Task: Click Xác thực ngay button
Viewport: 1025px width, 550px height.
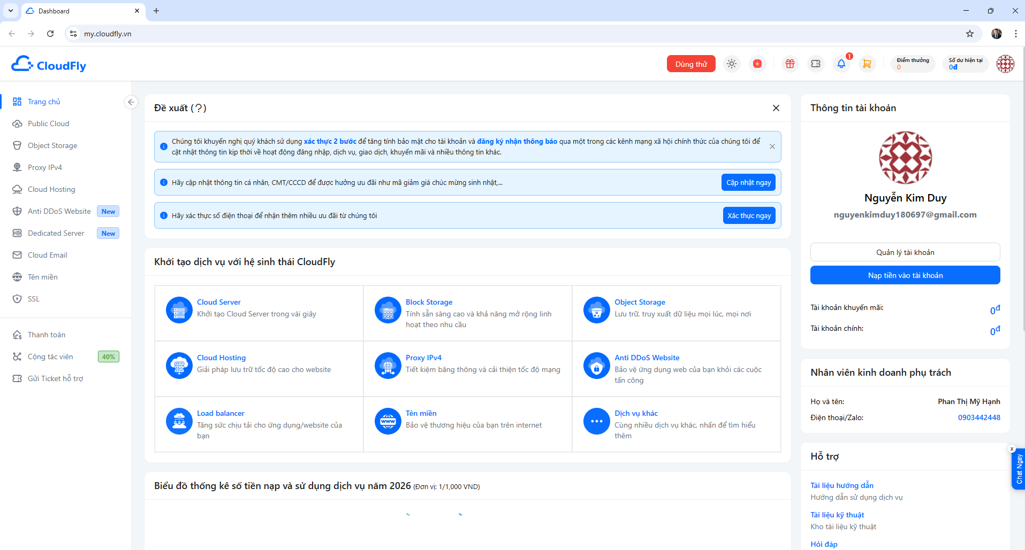Action: [749, 215]
